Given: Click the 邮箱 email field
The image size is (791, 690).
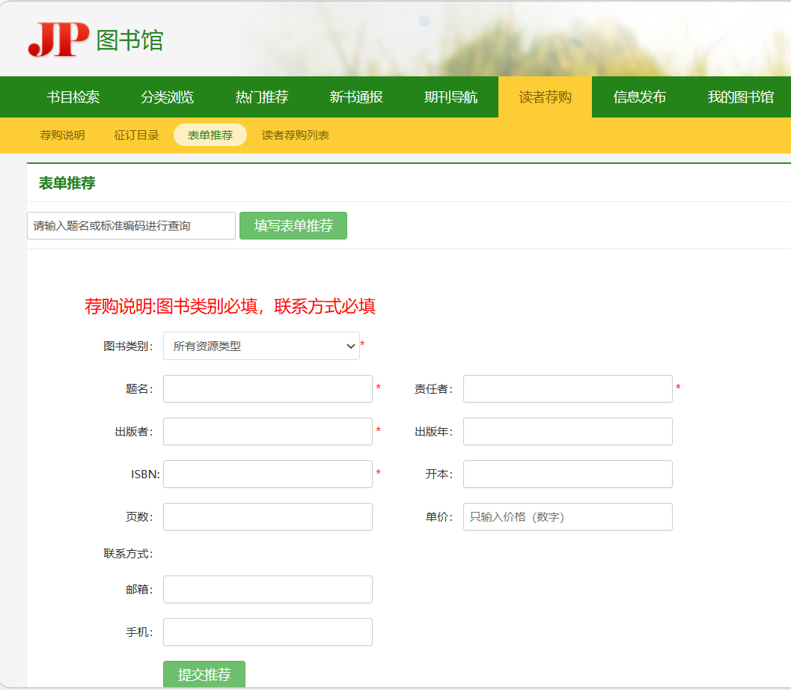Looking at the screenshot, I should 267,590.
